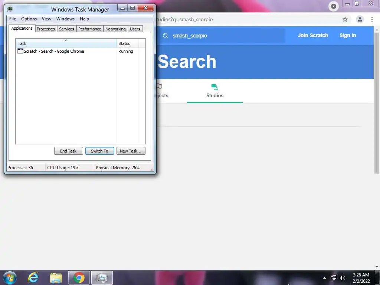Open the Windows Start button
Screen dimensions: 380x285
click(x=10, y=278)
